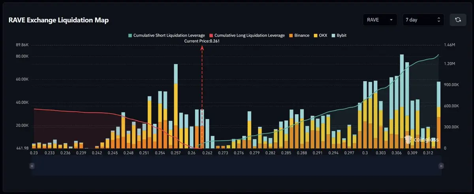This screenshot has width=474, height=194.
Task: Click the x-axis label 0.262
Action: [x=207, y=153]
